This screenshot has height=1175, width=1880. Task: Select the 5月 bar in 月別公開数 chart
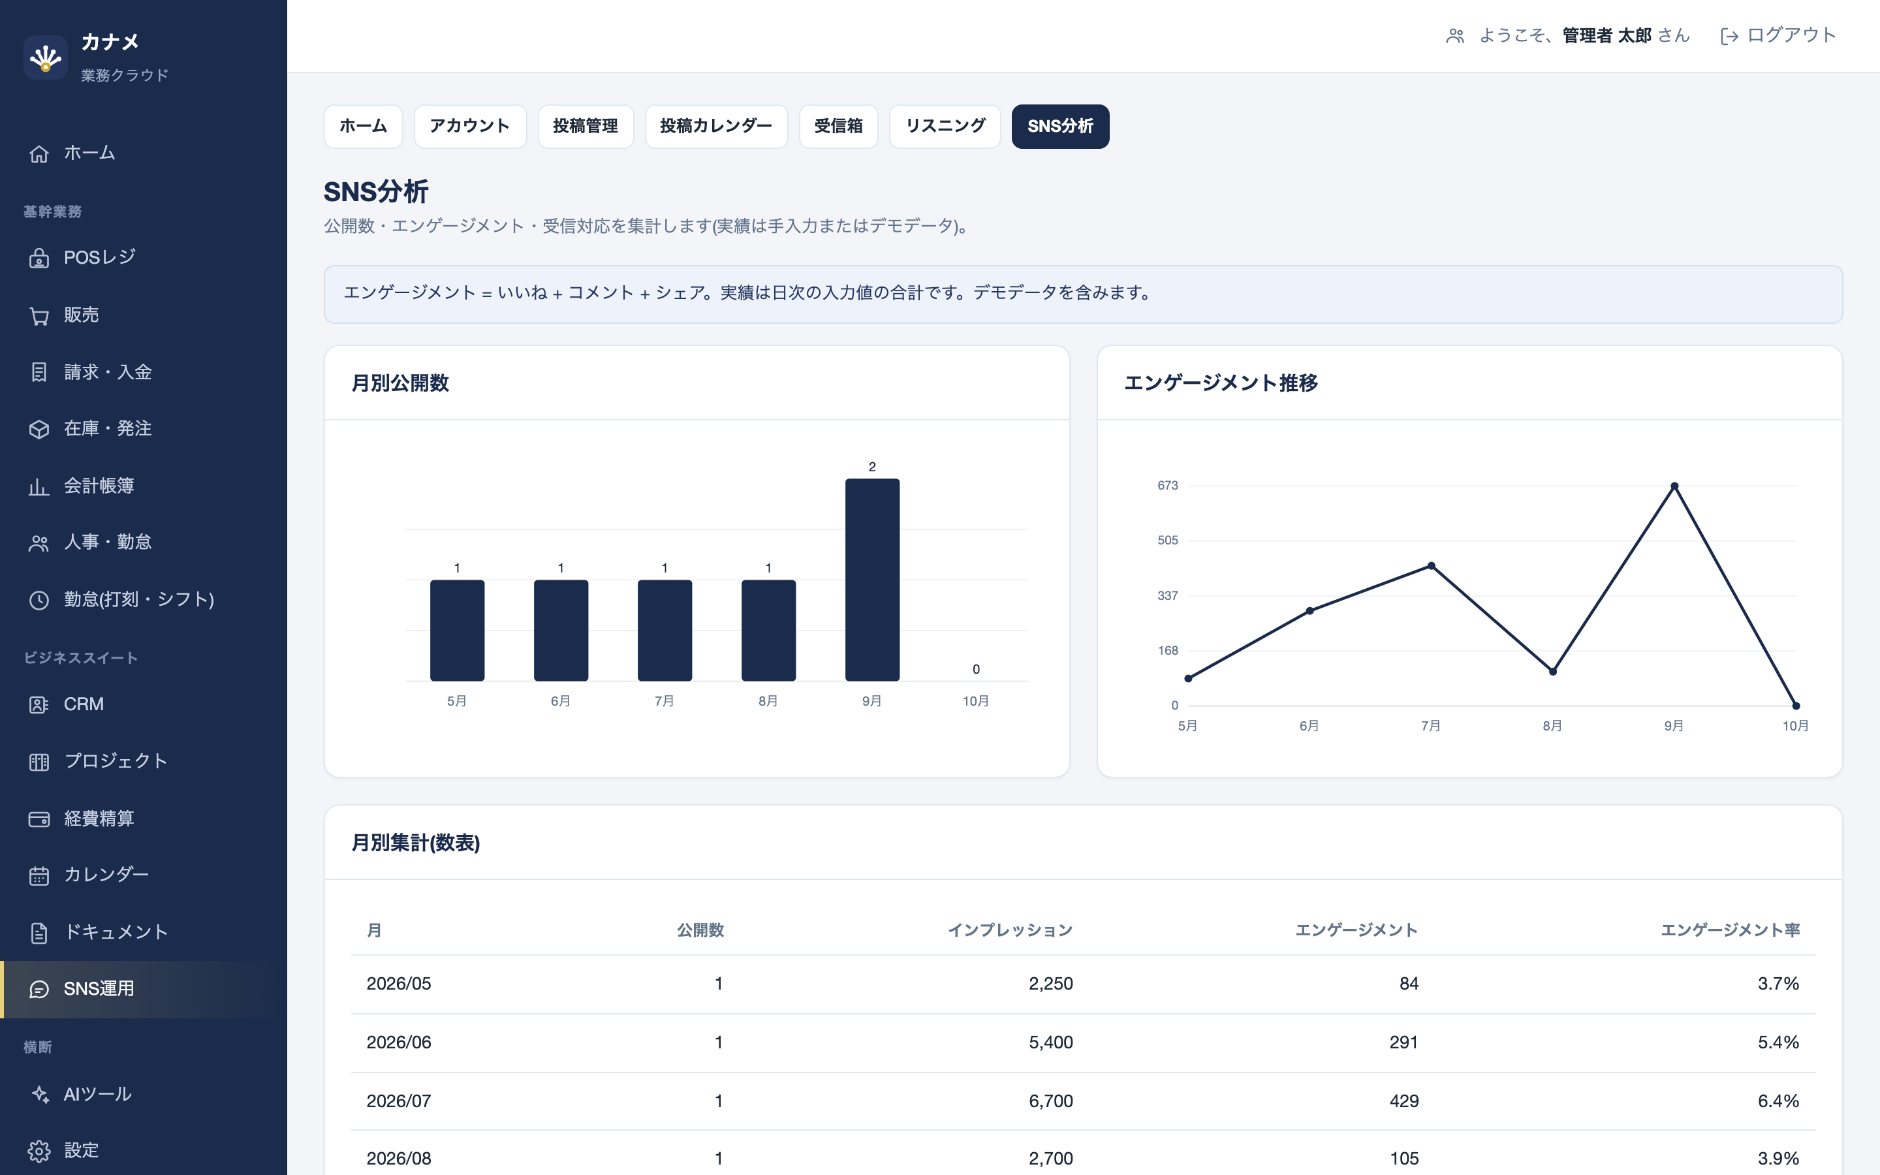[x=458, y=630]
